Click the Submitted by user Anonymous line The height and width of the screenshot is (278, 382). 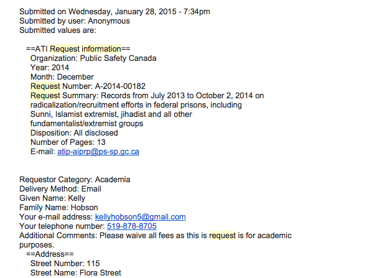[x=74, y=21]
